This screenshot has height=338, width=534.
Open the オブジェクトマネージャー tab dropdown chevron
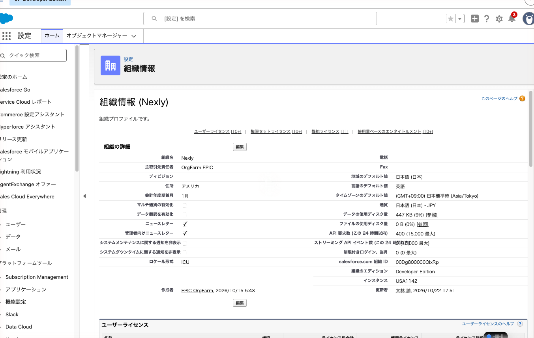pyautogui.click(x=134, y=36)
